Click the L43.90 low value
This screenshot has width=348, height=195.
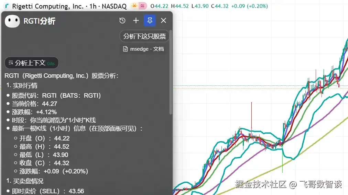[200, 6]
